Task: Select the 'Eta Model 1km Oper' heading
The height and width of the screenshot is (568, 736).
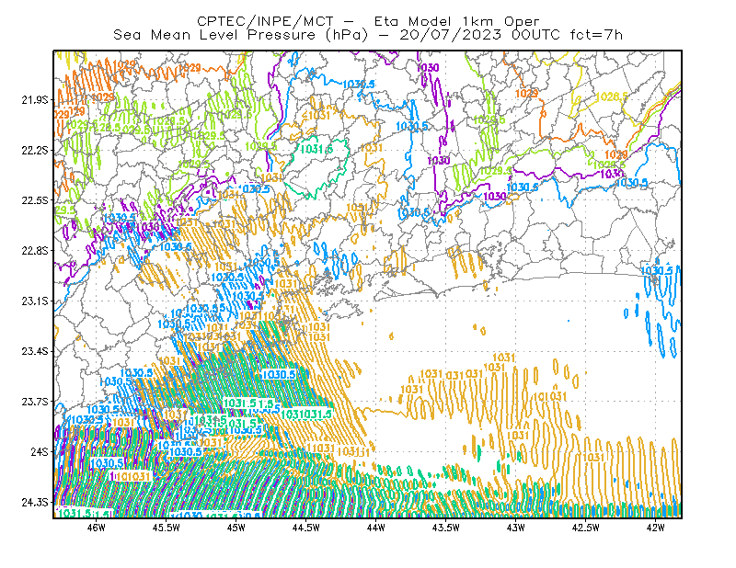Action: click(x=456, y=21)
